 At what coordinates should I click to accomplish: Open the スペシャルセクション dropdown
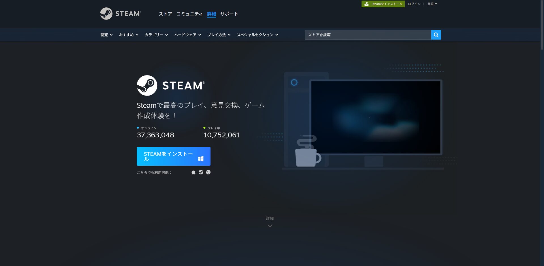[257, 35]
